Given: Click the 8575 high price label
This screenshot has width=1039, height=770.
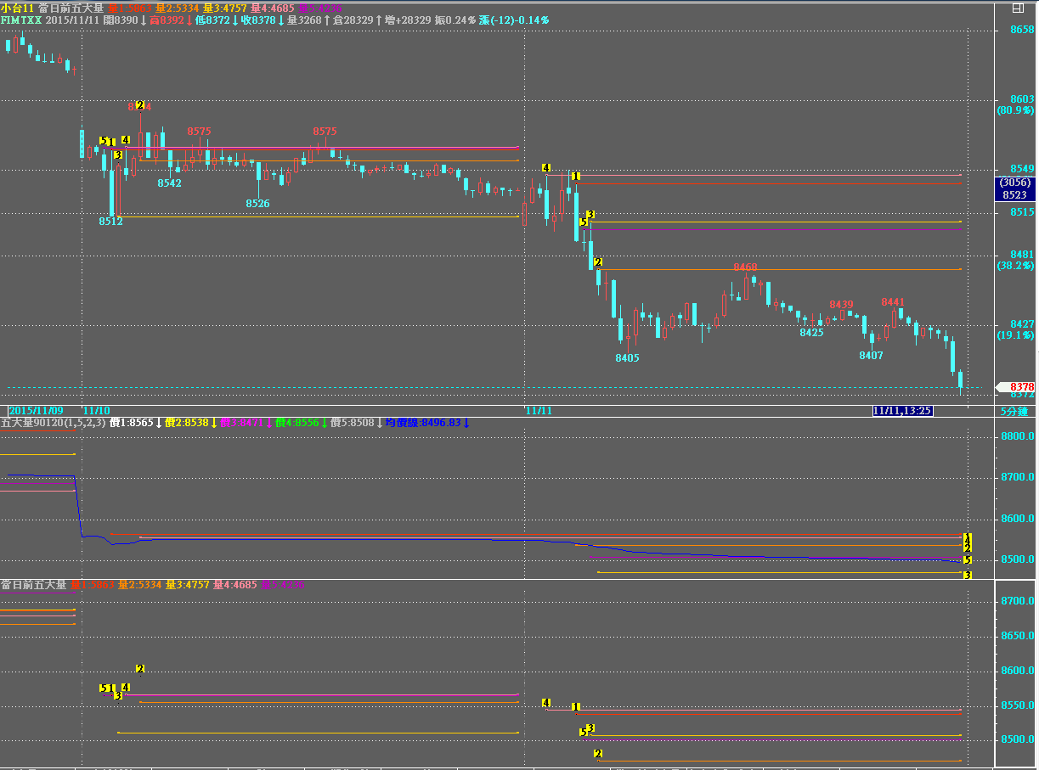Looking at the screenshot, I should [x=199, y=132].
